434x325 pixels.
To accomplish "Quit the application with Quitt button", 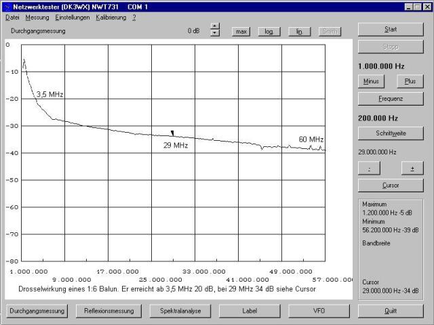I will [x=391, y=311].
